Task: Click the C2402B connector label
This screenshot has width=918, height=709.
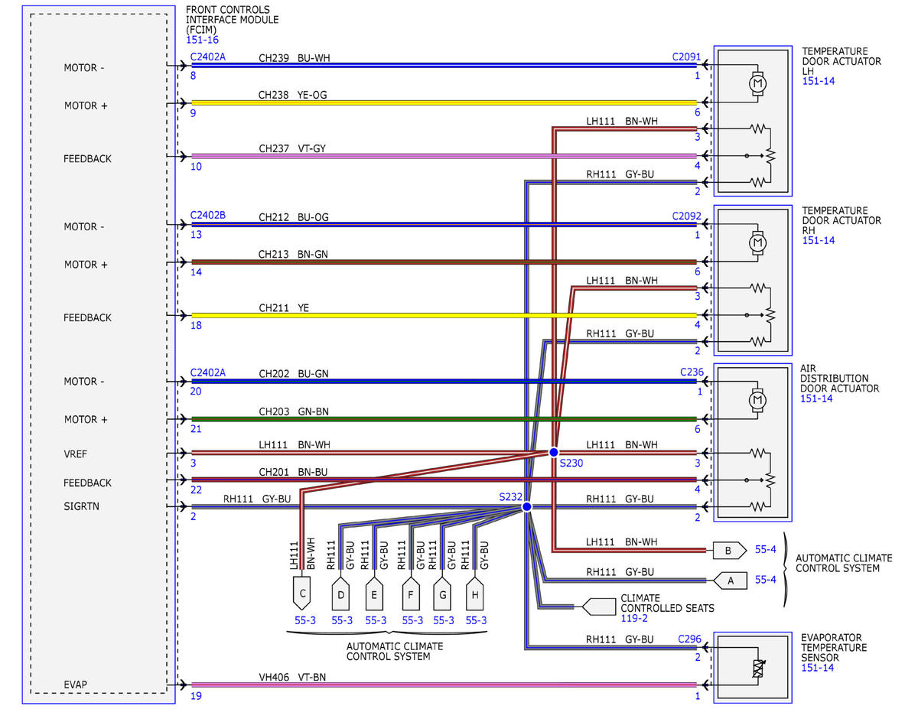Action: coord(207,215)
